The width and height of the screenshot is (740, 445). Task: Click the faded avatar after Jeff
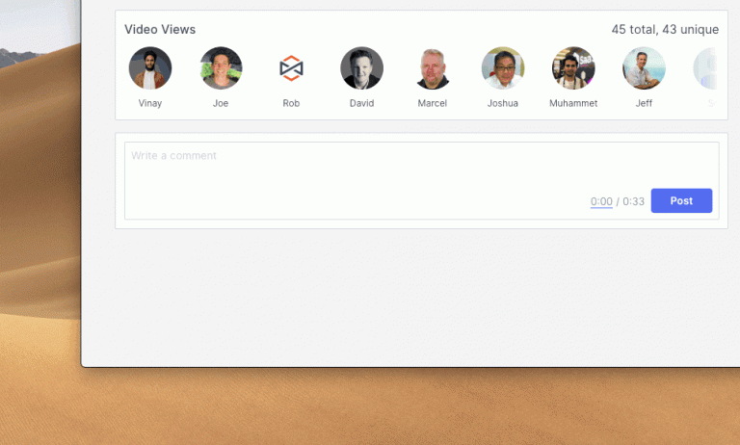click(705, 68)
